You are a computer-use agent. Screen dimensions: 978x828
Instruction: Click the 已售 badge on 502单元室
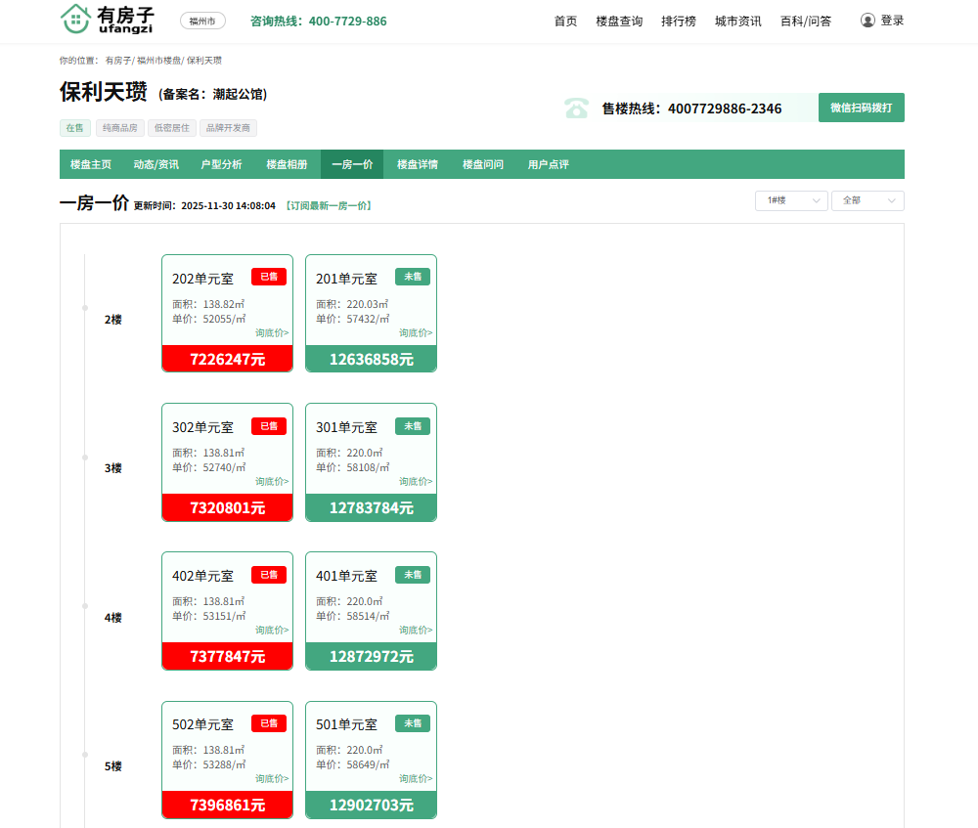268,723
